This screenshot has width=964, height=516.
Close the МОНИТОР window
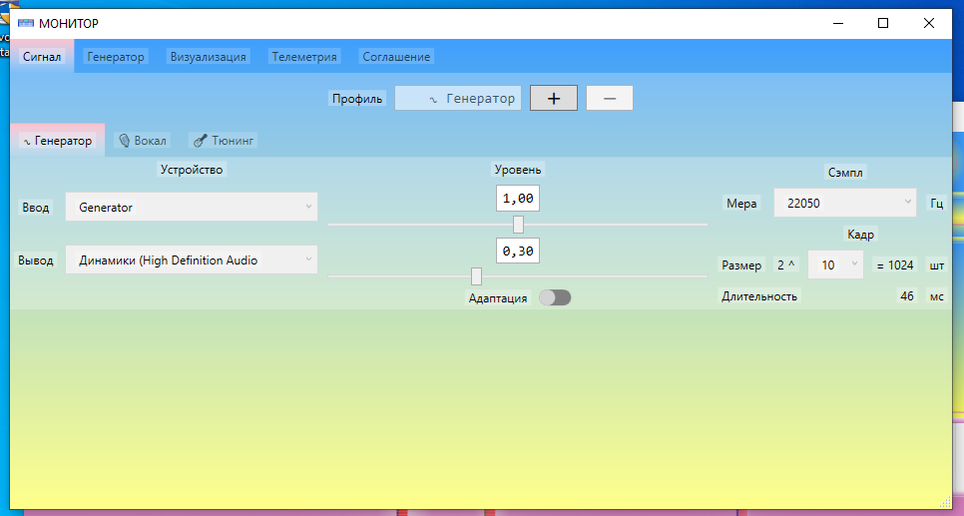pos(929,23)
